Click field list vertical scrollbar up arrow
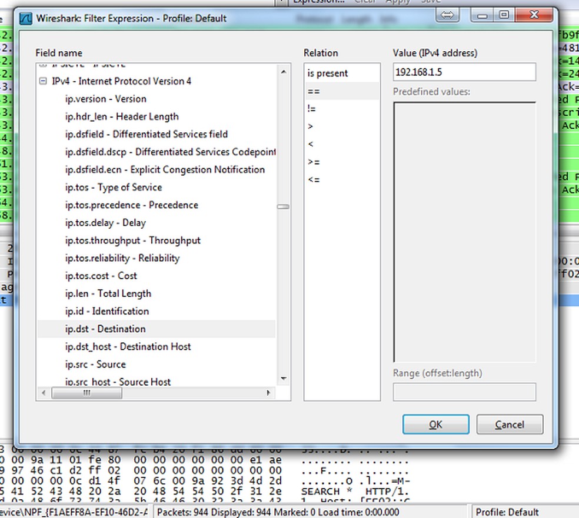579x518 pixels. [283, 72]
